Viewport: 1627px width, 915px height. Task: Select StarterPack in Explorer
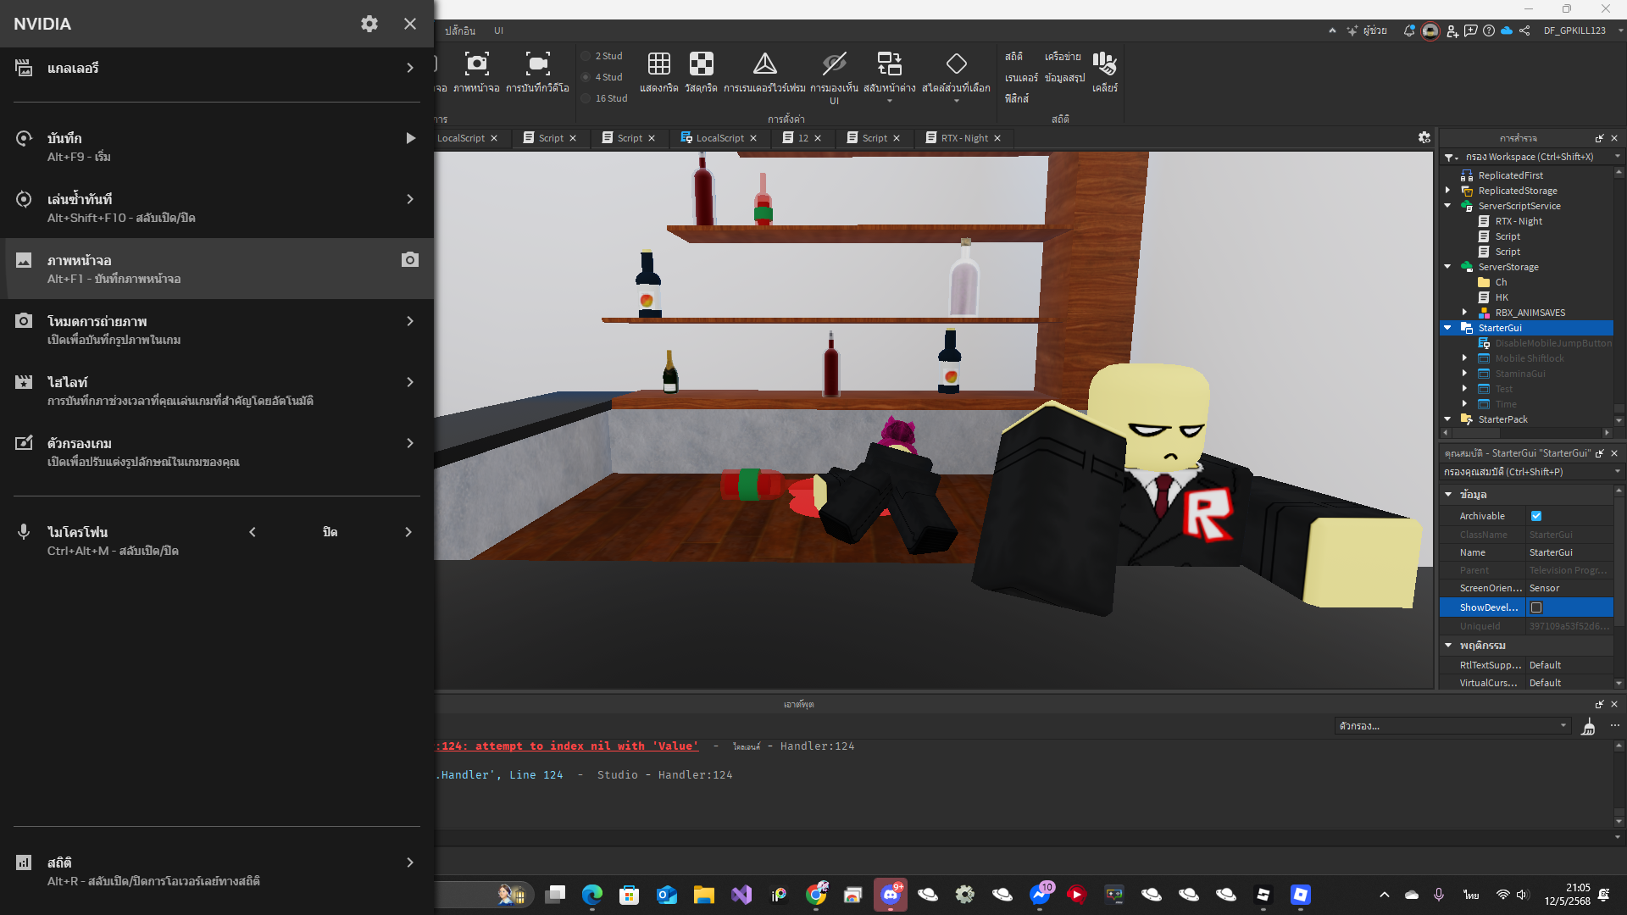pos(1502,419)
